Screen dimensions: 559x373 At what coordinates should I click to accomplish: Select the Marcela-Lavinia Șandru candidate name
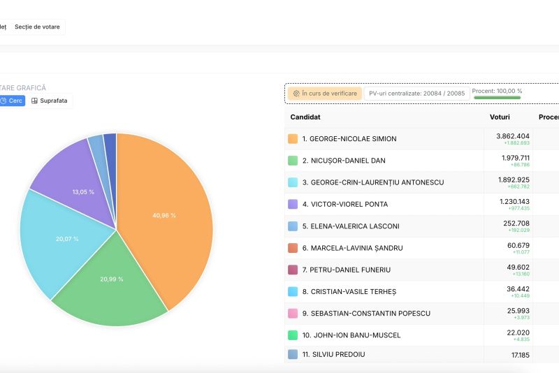click(352, 248)
